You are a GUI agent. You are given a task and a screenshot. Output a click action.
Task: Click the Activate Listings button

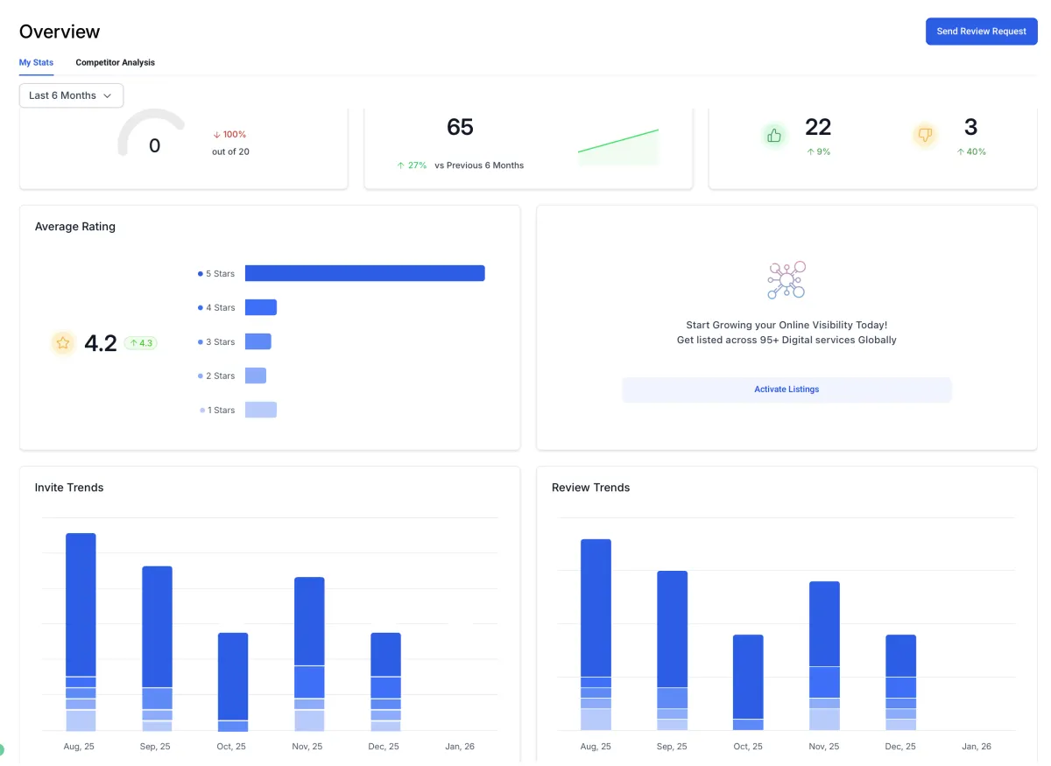[x=786, y=390]
